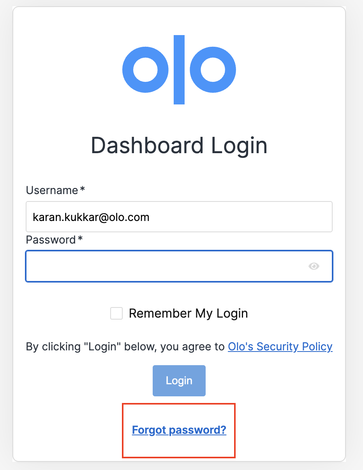
Task: Click the asterisk next to Password
Action: (x=80, y=239)
